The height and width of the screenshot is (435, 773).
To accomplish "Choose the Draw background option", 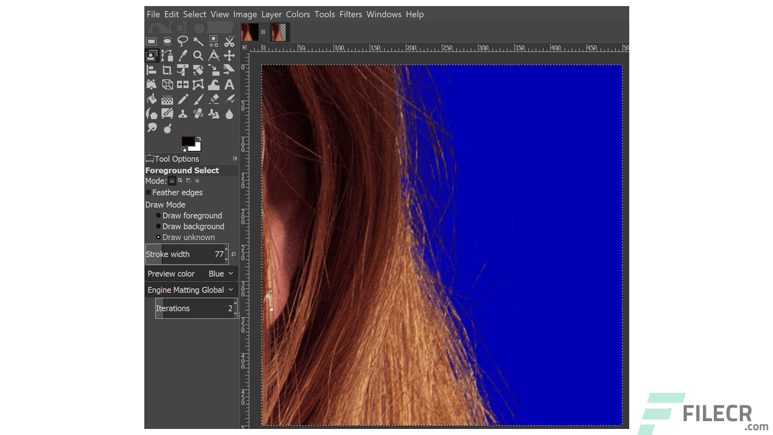I will click(x=158, y=226).
